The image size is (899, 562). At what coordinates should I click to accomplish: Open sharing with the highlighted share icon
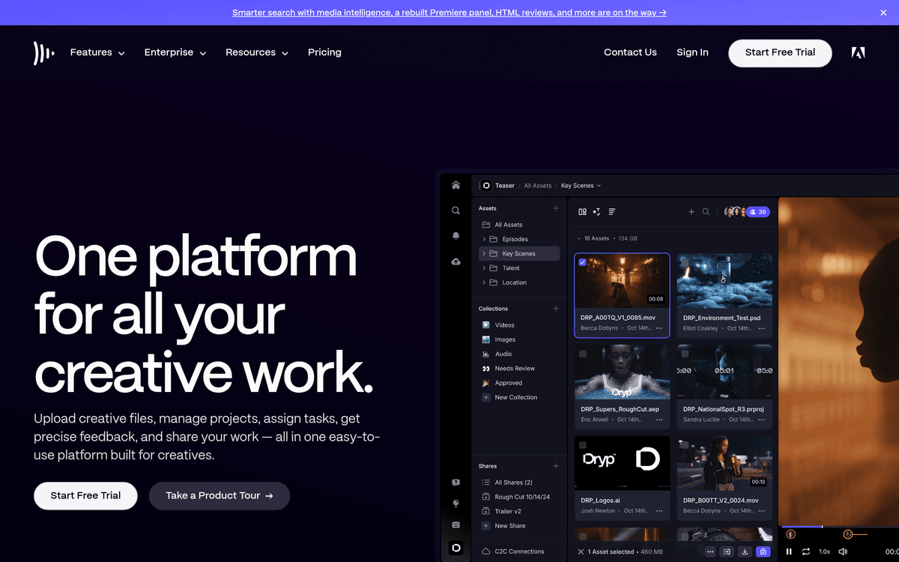(763, 552)
